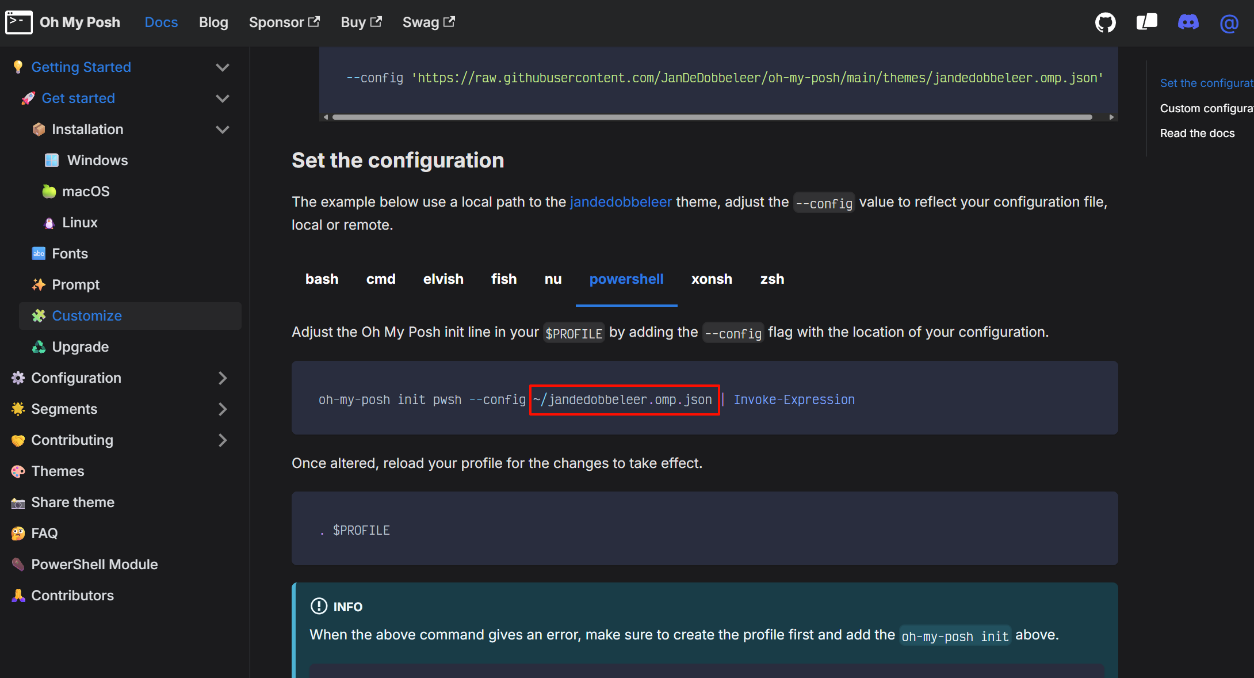Expand the Segments section chevron

click(x=223, y=409)
